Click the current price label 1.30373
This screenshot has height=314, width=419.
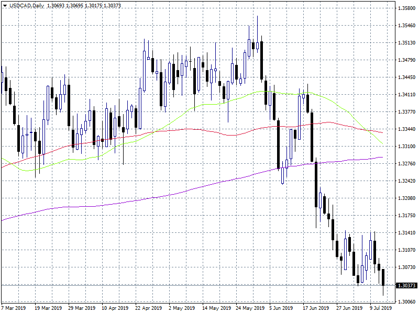406,285
